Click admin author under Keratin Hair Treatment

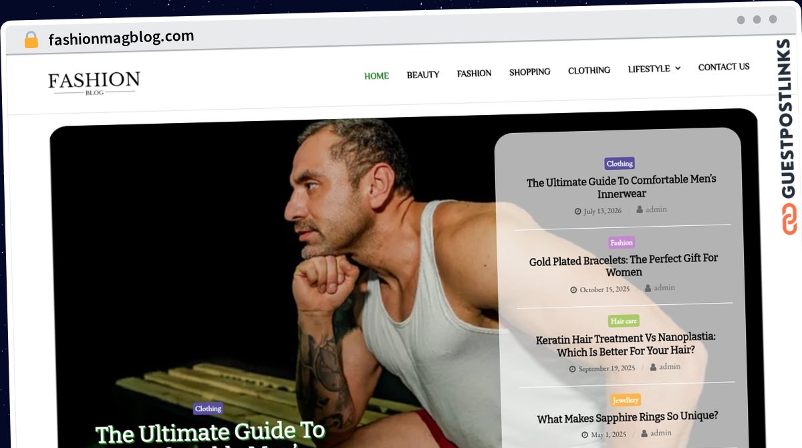(670, 366)
